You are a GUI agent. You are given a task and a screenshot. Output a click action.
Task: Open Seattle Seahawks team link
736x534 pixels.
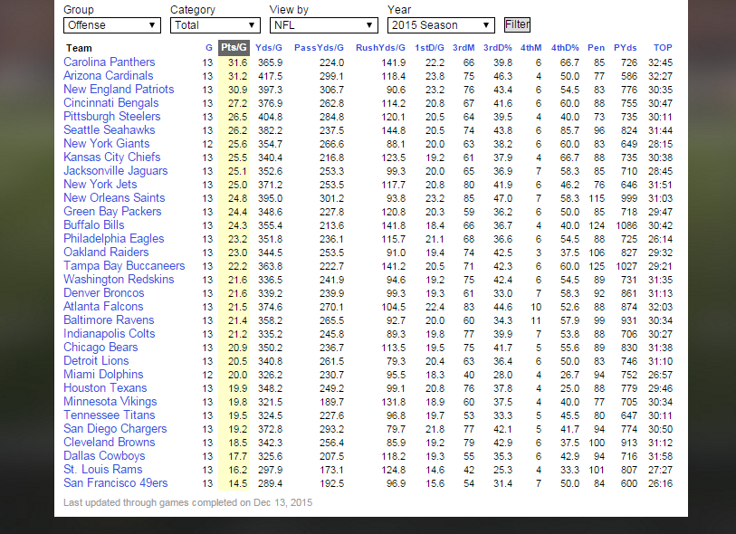[110, 130]
